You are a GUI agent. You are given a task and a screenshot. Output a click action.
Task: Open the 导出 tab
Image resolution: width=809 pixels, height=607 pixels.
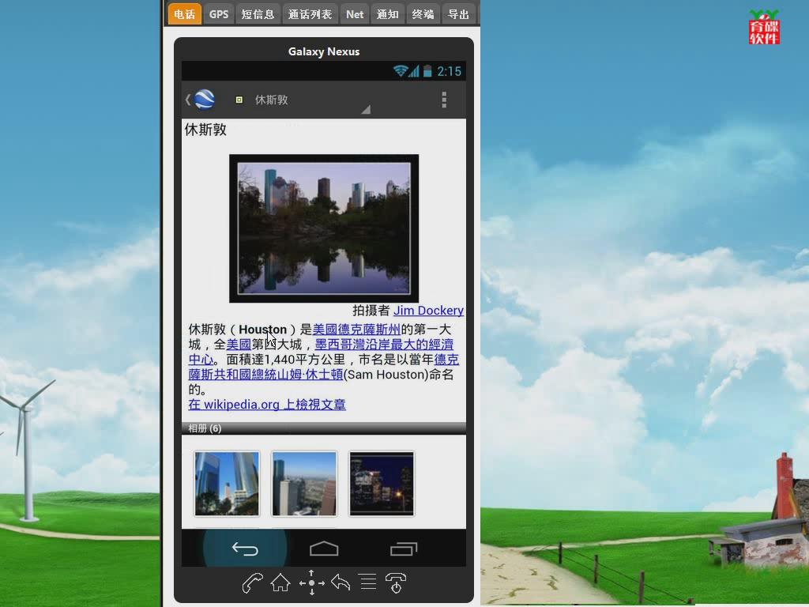pyautogui.click(x=458, y=14)
